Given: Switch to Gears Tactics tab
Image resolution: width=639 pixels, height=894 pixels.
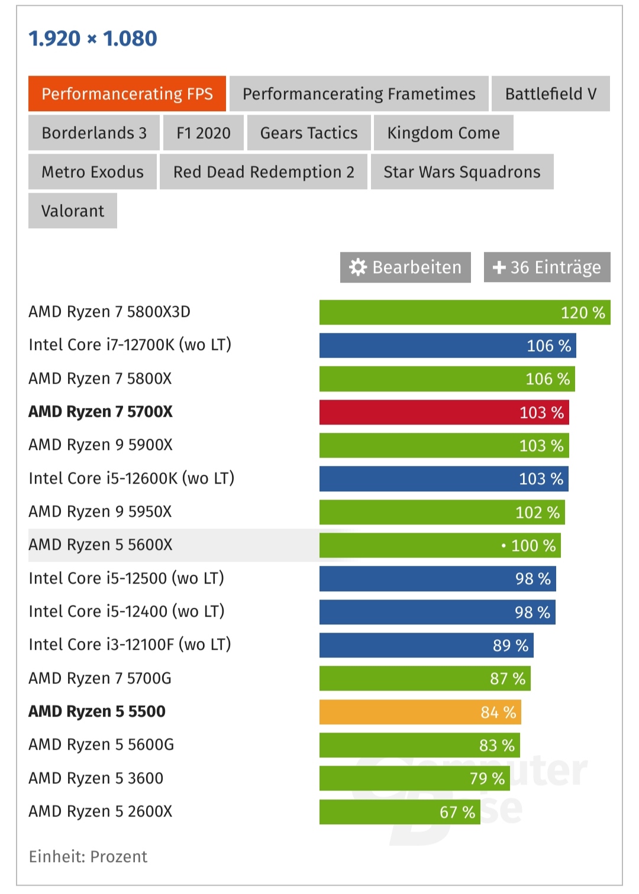Looking at the screenshot, I should (309, 132).
